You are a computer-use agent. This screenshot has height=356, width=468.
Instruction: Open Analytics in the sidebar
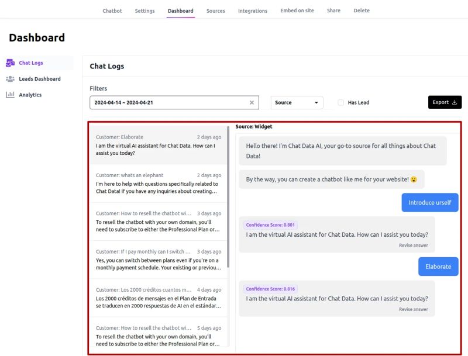tap(39, 95)
